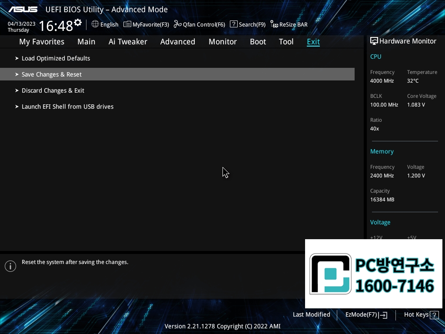Expand Discard Changes & Exit arrow
Screen dimensions: 445x334
(x=17, y=90)
